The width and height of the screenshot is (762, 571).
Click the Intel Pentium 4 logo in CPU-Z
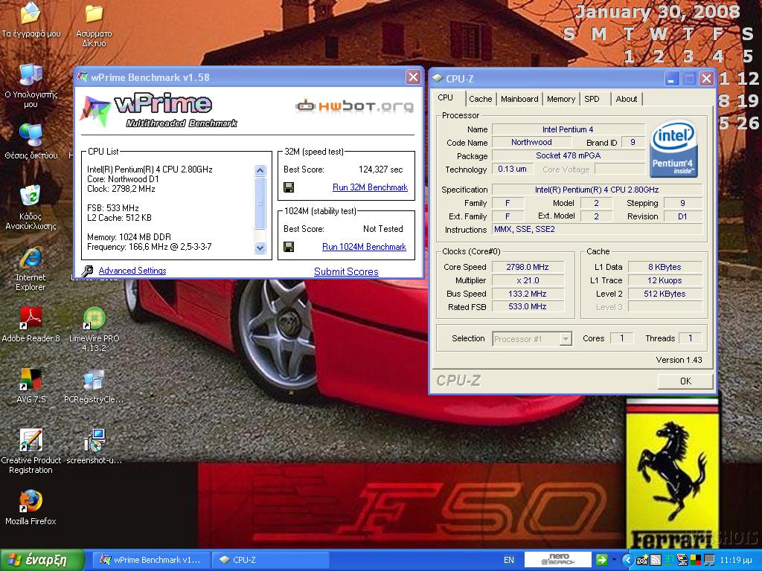tap(673, 148)
